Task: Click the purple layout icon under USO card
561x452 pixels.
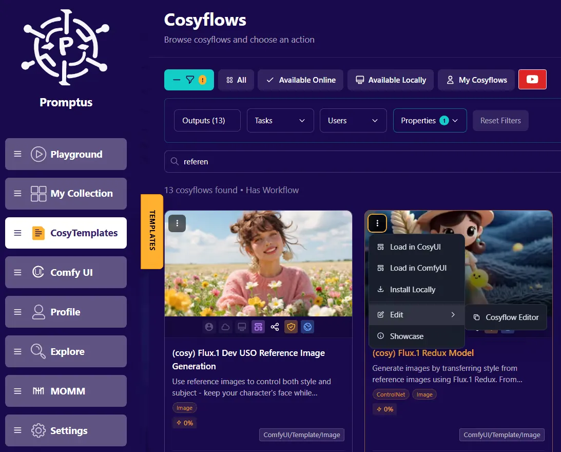Action: coord(258,327)
